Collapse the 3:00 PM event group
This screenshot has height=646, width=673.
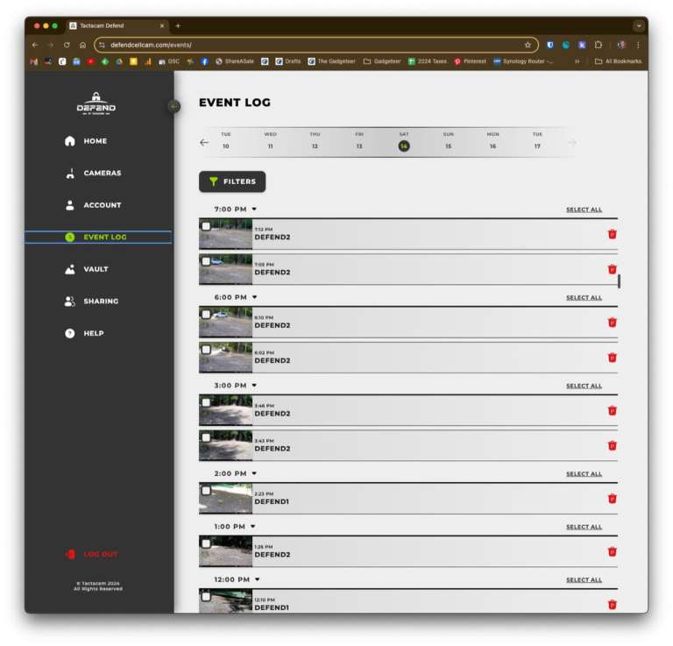[254, 386]
